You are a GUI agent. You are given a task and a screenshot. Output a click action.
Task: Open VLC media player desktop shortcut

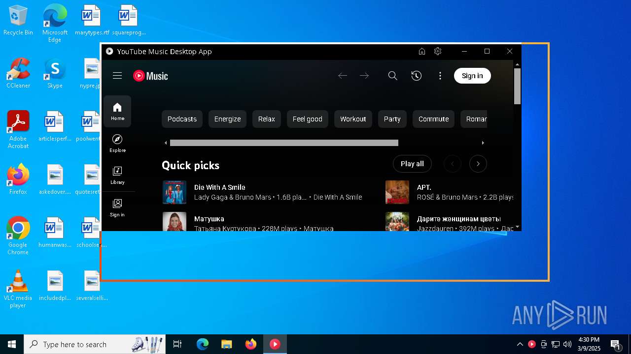(18, 289)
